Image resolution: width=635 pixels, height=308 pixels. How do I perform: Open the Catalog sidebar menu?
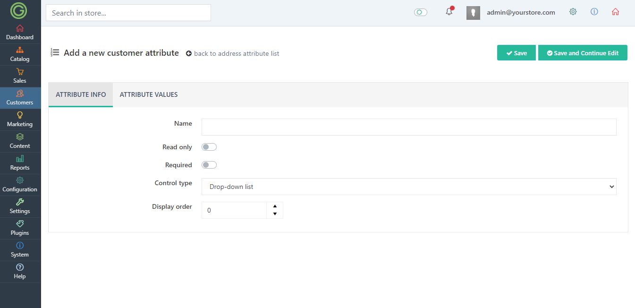[20, 54]
